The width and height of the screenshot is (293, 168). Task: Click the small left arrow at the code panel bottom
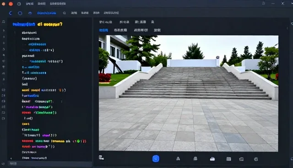(x=11, y=158)
